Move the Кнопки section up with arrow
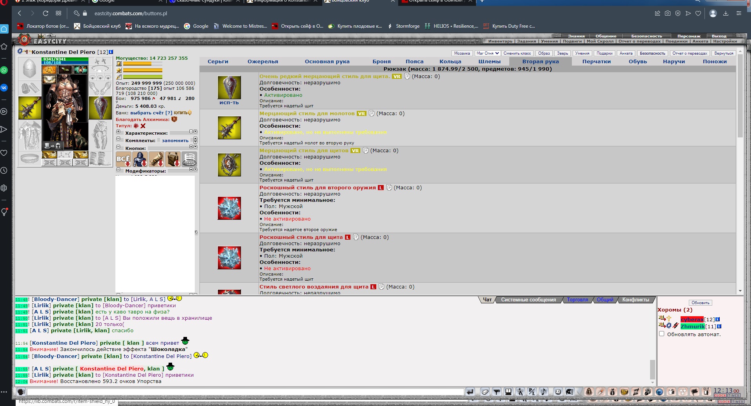The image size is (751, 406). 191,147
